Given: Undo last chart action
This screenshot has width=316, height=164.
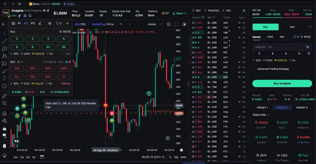Looking at the screenshot, I should point(121,24).
